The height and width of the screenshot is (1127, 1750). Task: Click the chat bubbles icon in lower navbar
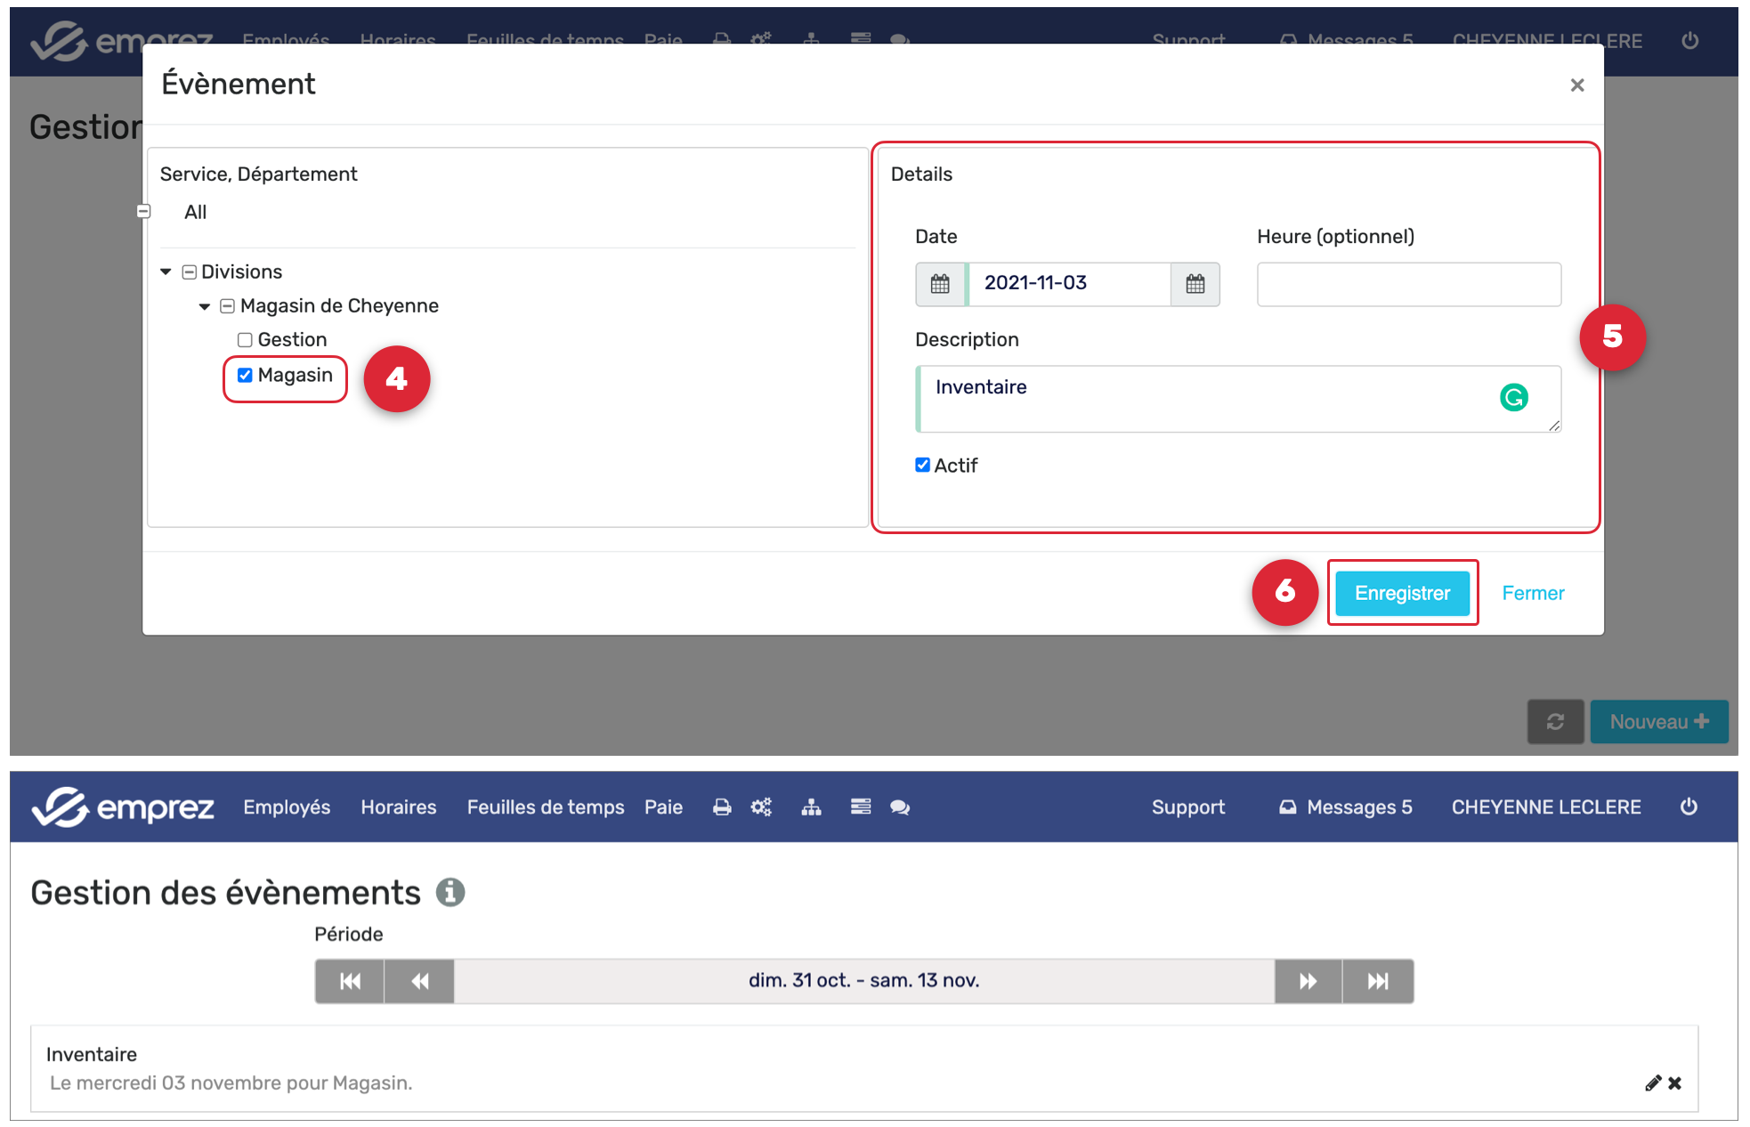(900, 807)
